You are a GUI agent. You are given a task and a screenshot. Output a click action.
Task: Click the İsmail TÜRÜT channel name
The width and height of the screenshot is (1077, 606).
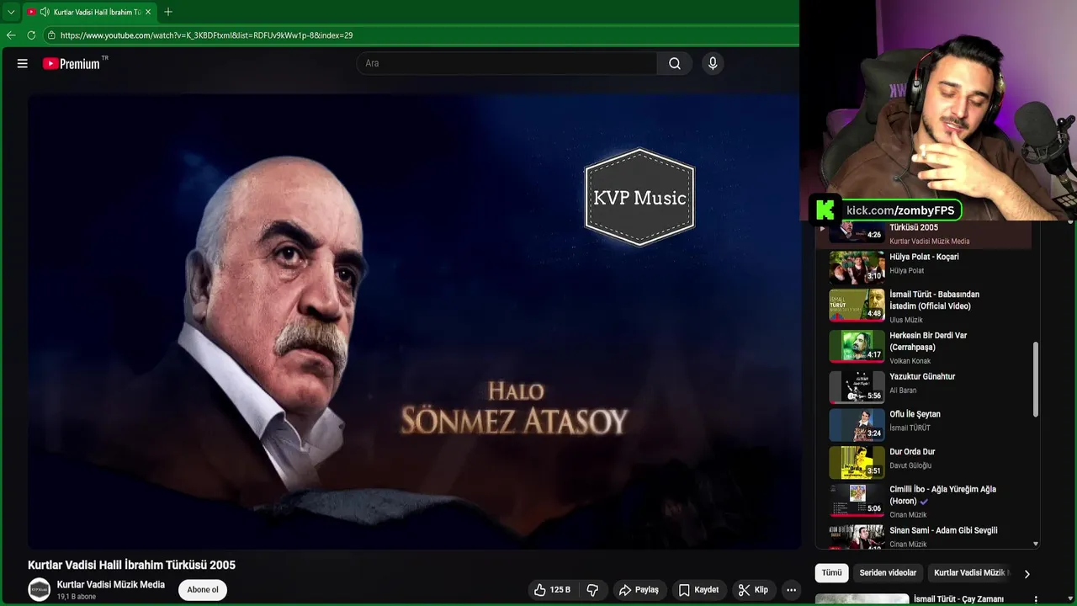click(x=910, y=428)
